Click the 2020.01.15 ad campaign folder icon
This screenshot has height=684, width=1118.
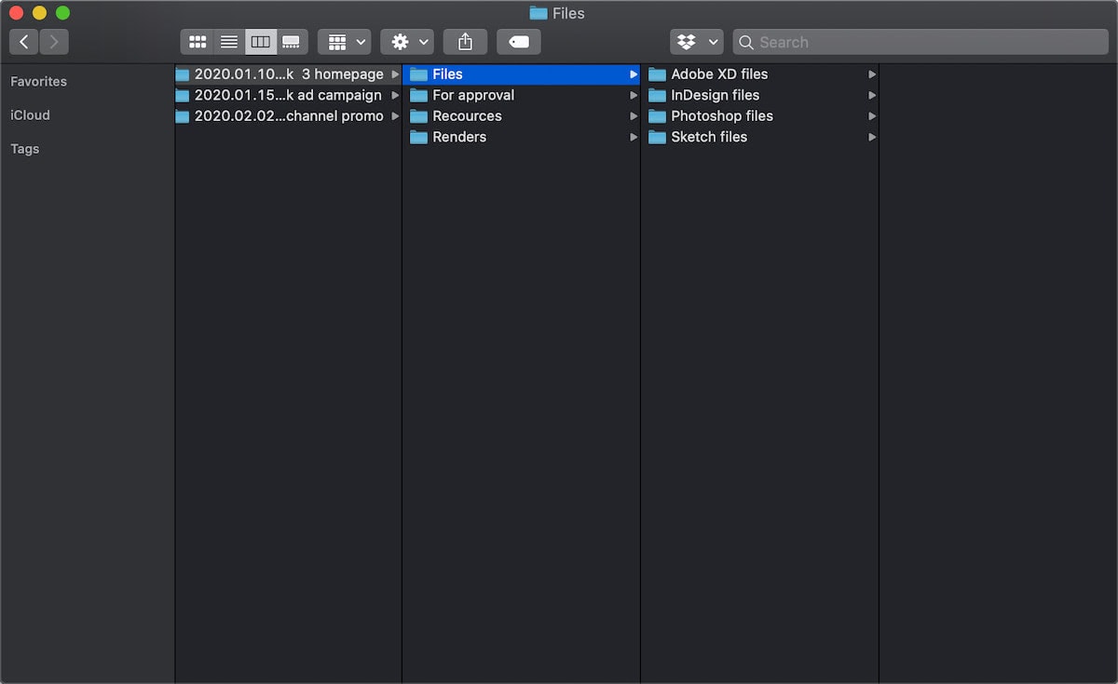(x=183, y=95)
